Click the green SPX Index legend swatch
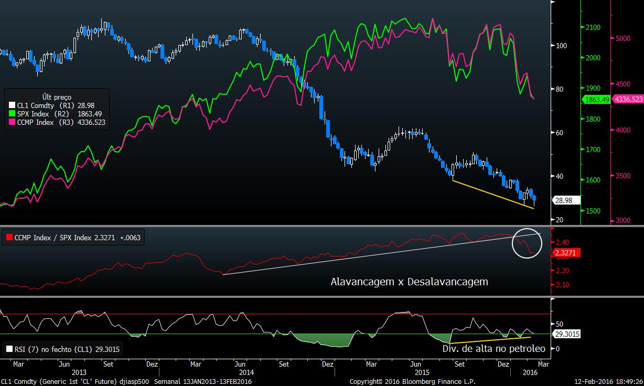Viewport: 644px width, 386px height. 13,114
